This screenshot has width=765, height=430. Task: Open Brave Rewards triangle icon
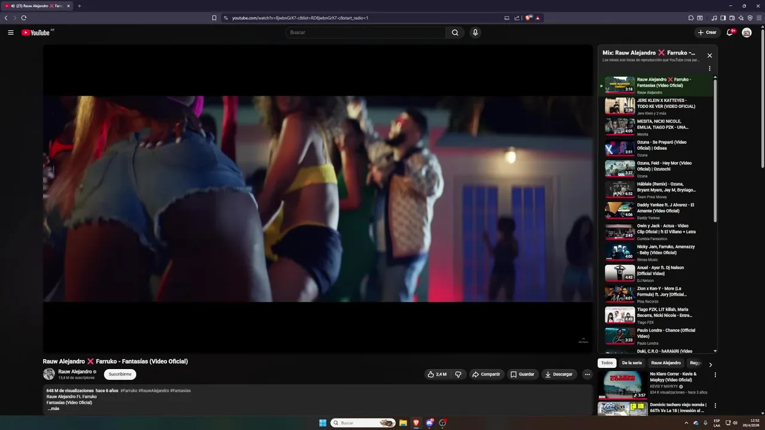(538, 18)
